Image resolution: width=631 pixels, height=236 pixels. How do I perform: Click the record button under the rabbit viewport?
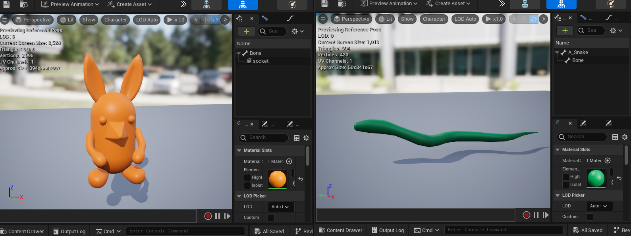(208, 216)
